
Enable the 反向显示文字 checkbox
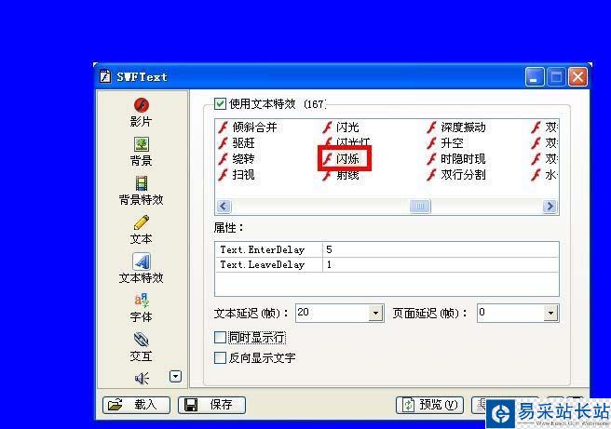tap(220, 357)
